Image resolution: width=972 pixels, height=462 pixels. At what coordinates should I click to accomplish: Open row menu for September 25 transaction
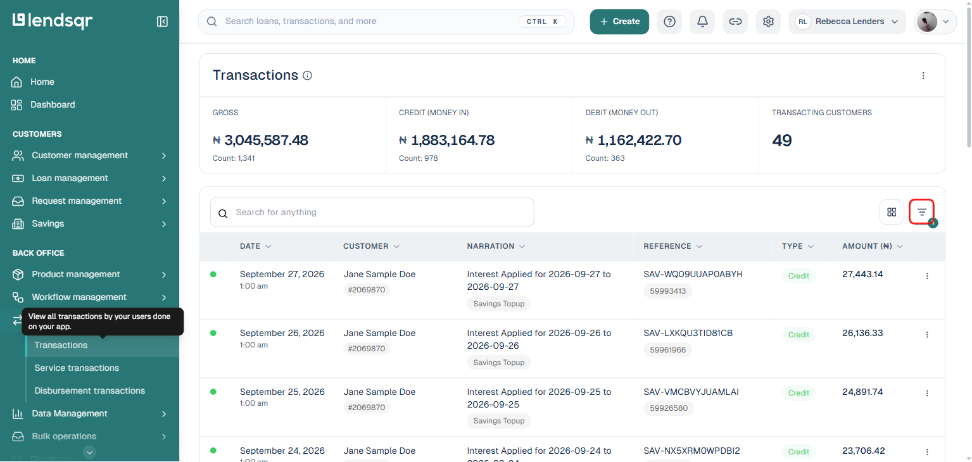pyautogui.click(x=927, y=393)
